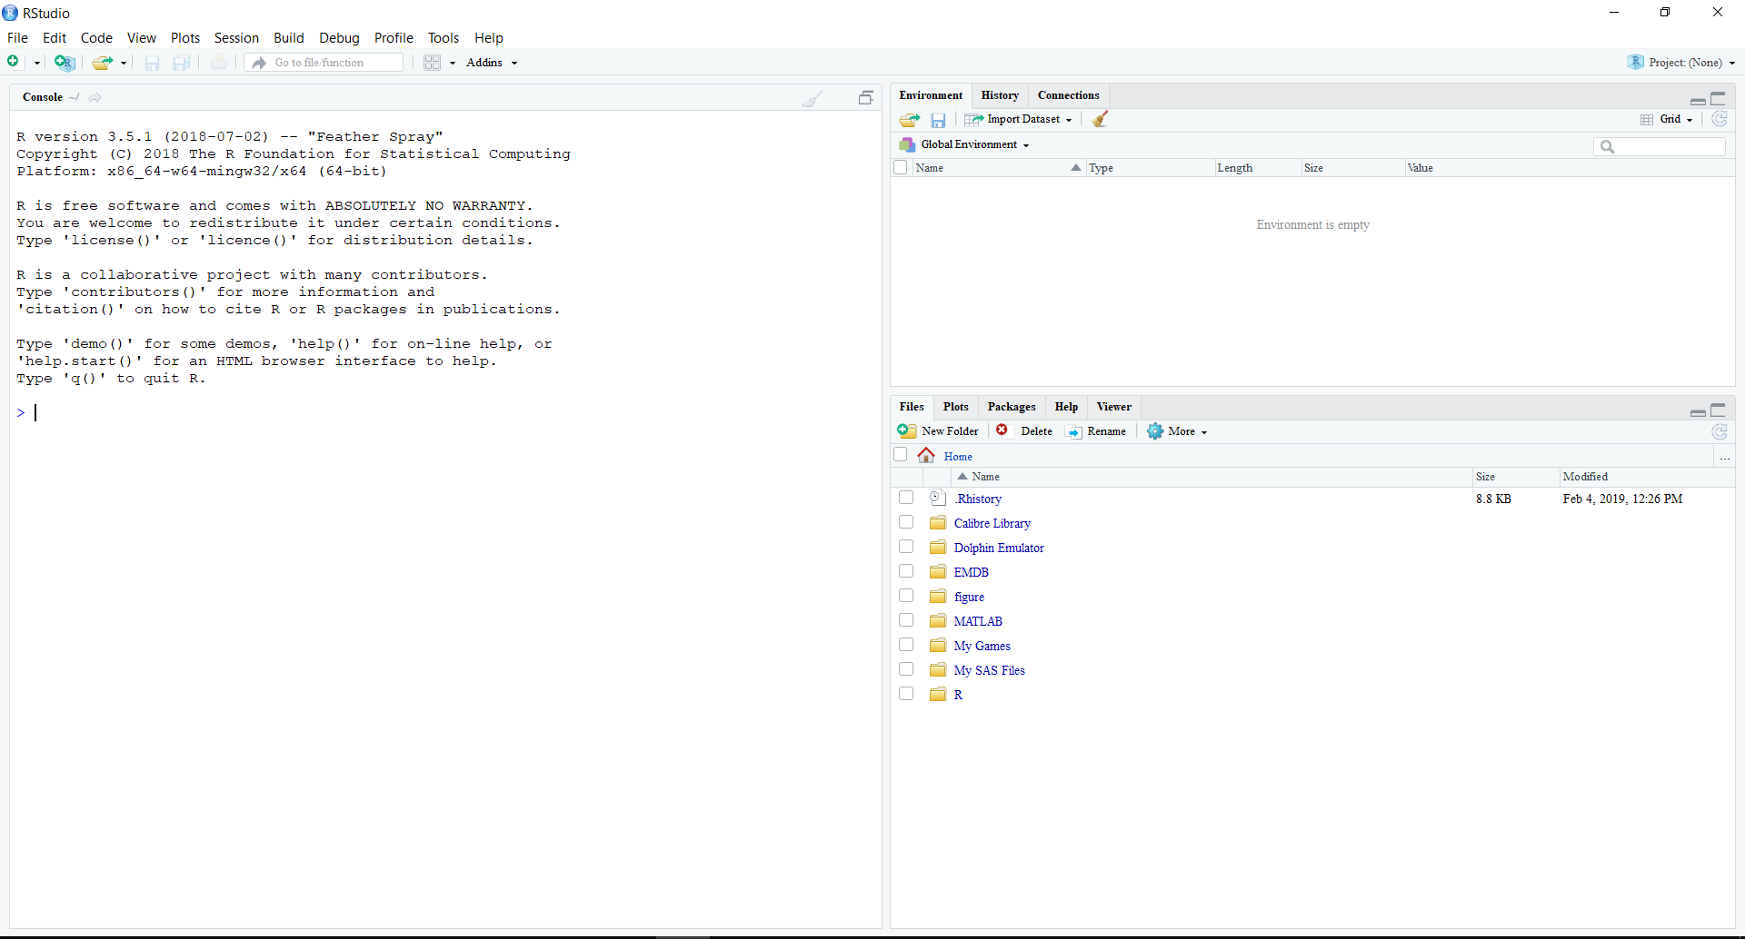Click Save Workspace icon in Environment pane

coord(938,120)
